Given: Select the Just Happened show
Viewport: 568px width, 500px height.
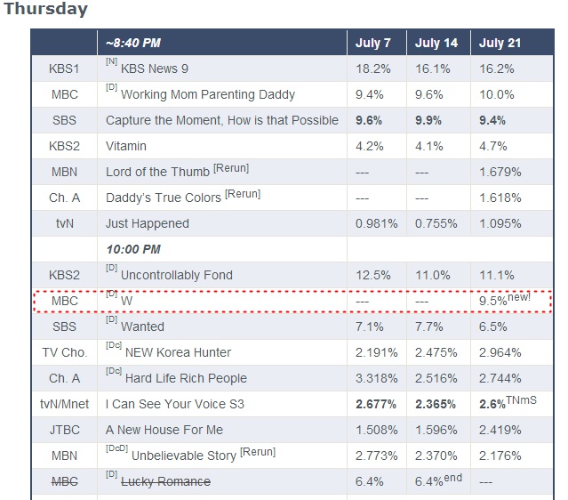Looking at the screenshot, I should [x=147, y=223].
